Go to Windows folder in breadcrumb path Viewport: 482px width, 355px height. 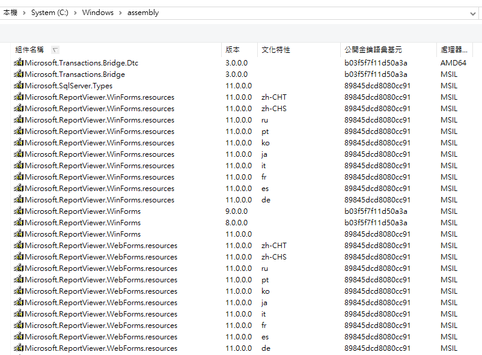click(x=98, y=13)
